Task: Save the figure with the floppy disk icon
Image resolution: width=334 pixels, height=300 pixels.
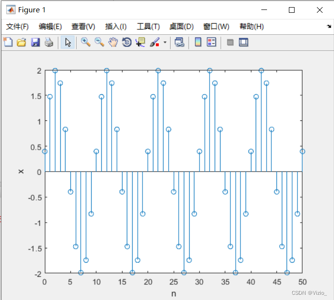Action: (x=35, y=42)
